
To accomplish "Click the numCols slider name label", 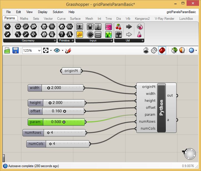I will [x=36, y=144].
